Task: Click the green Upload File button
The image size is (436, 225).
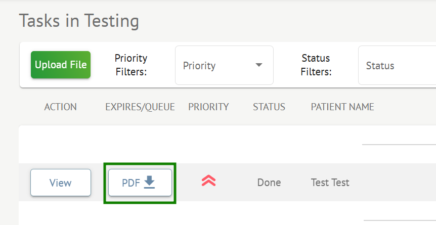Action: (x=61, y=65)
